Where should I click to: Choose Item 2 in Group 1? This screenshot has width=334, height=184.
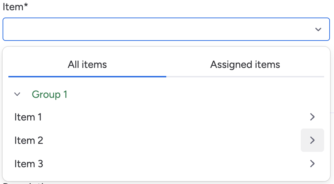pyautogui.click(x=29, y=141)
